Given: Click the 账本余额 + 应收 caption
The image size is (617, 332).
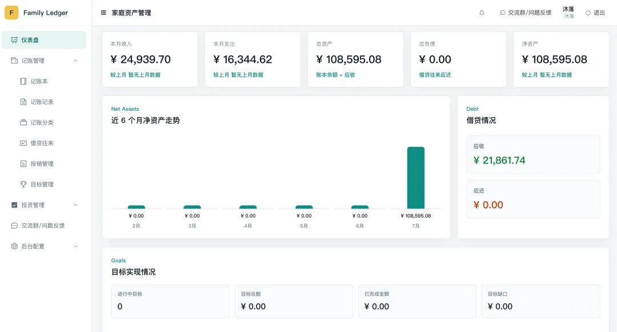Looking at the screenshot, I should pyautogui.click(x=336, y=75).
